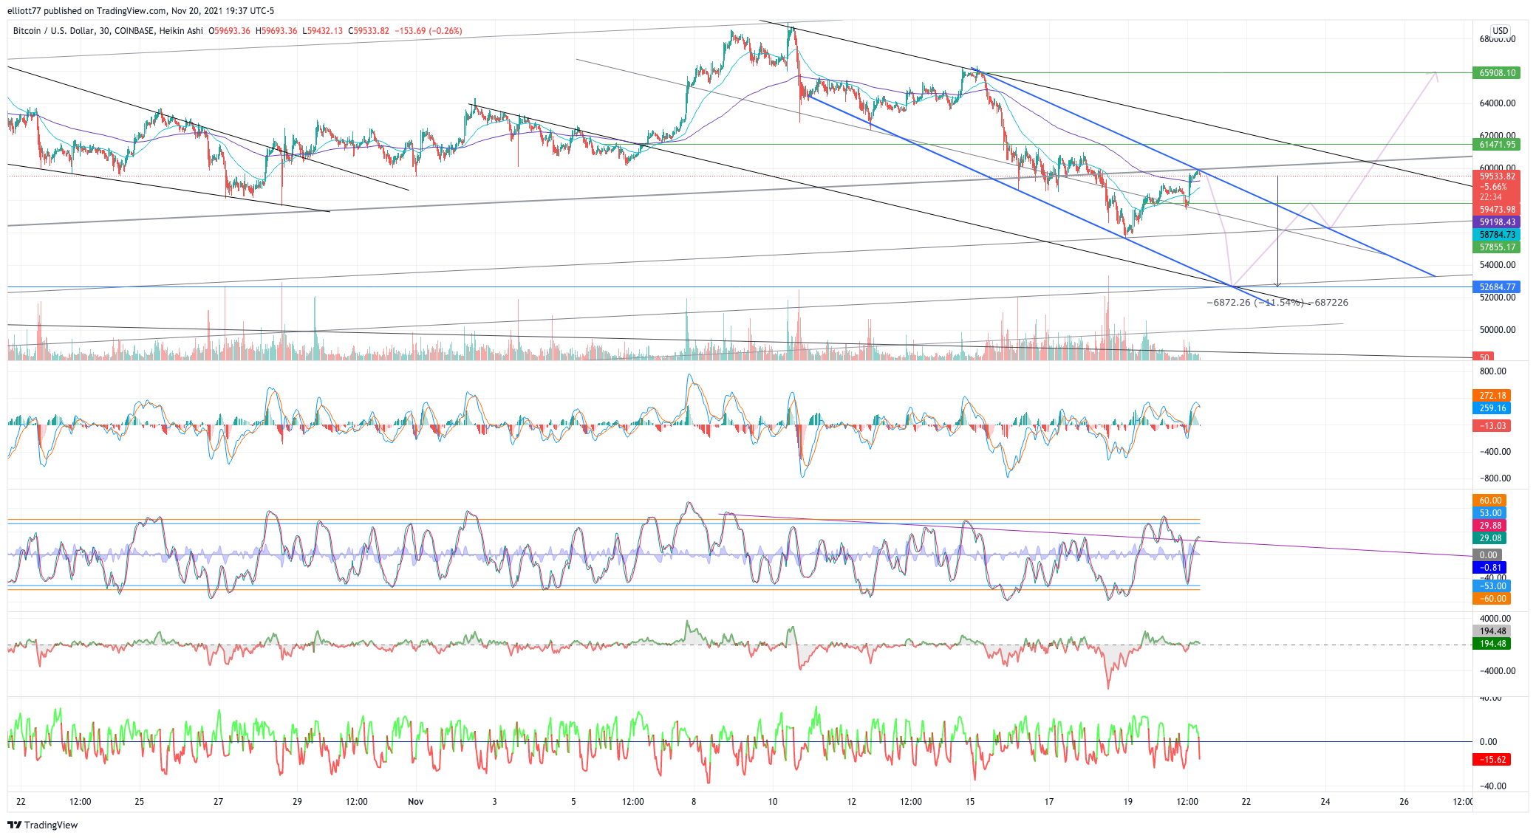Screen dimensions: 1536x838
Task: Click the measurement text -6872.26 (-11.54%)
Action: 1255,303
